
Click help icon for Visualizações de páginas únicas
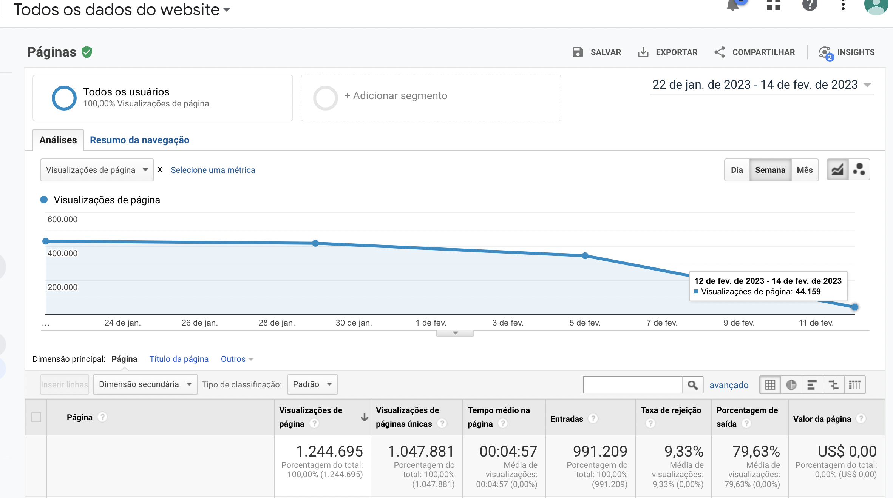[442, 424]
